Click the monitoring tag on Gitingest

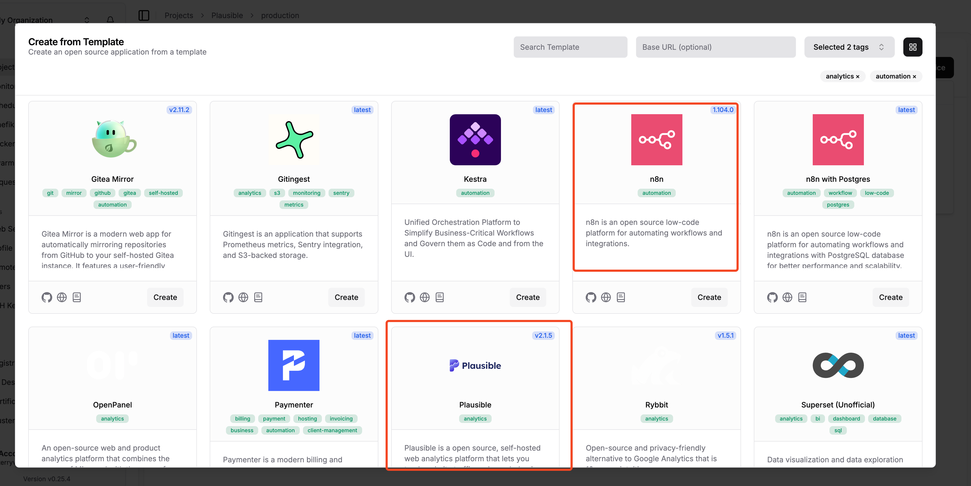coord(306,193)
